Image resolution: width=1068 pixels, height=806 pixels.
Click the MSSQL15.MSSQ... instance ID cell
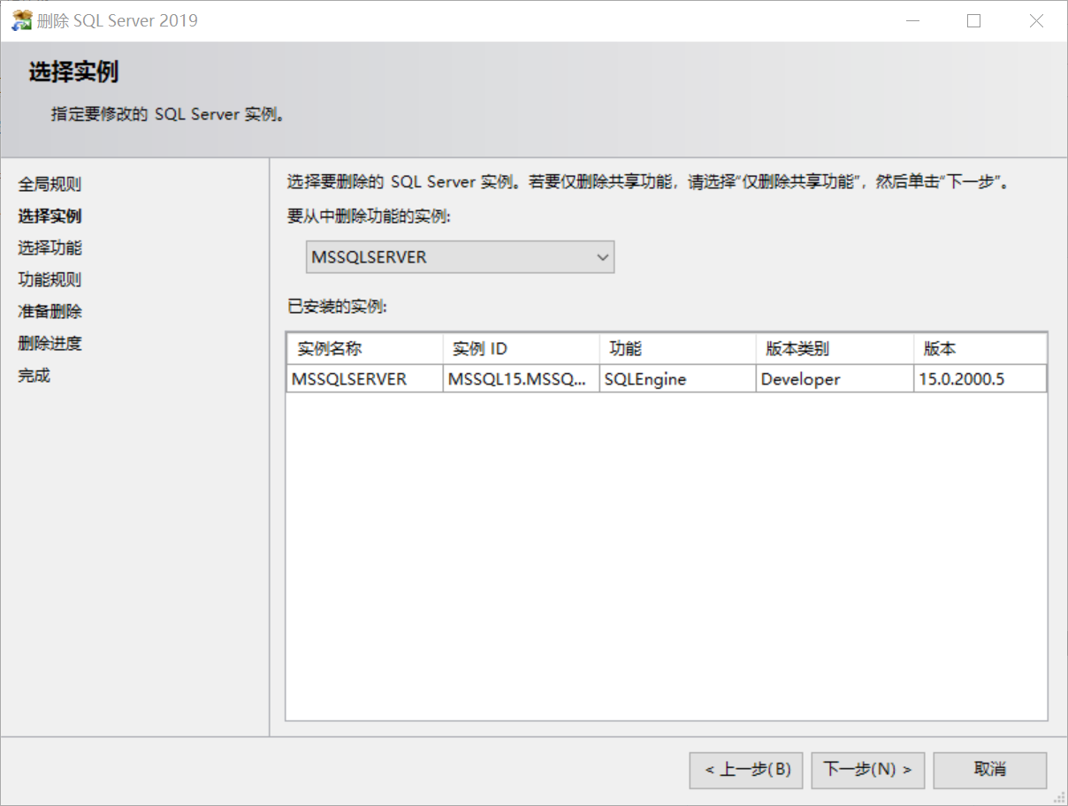click(521, 379)
